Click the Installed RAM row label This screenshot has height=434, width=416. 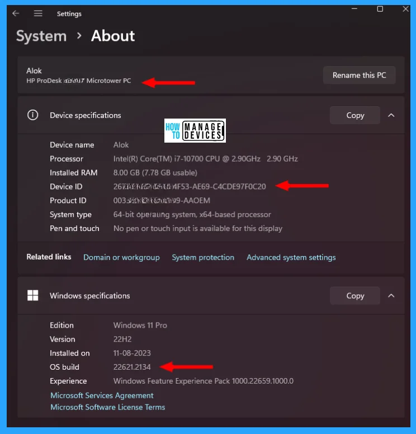coord(74,173)
